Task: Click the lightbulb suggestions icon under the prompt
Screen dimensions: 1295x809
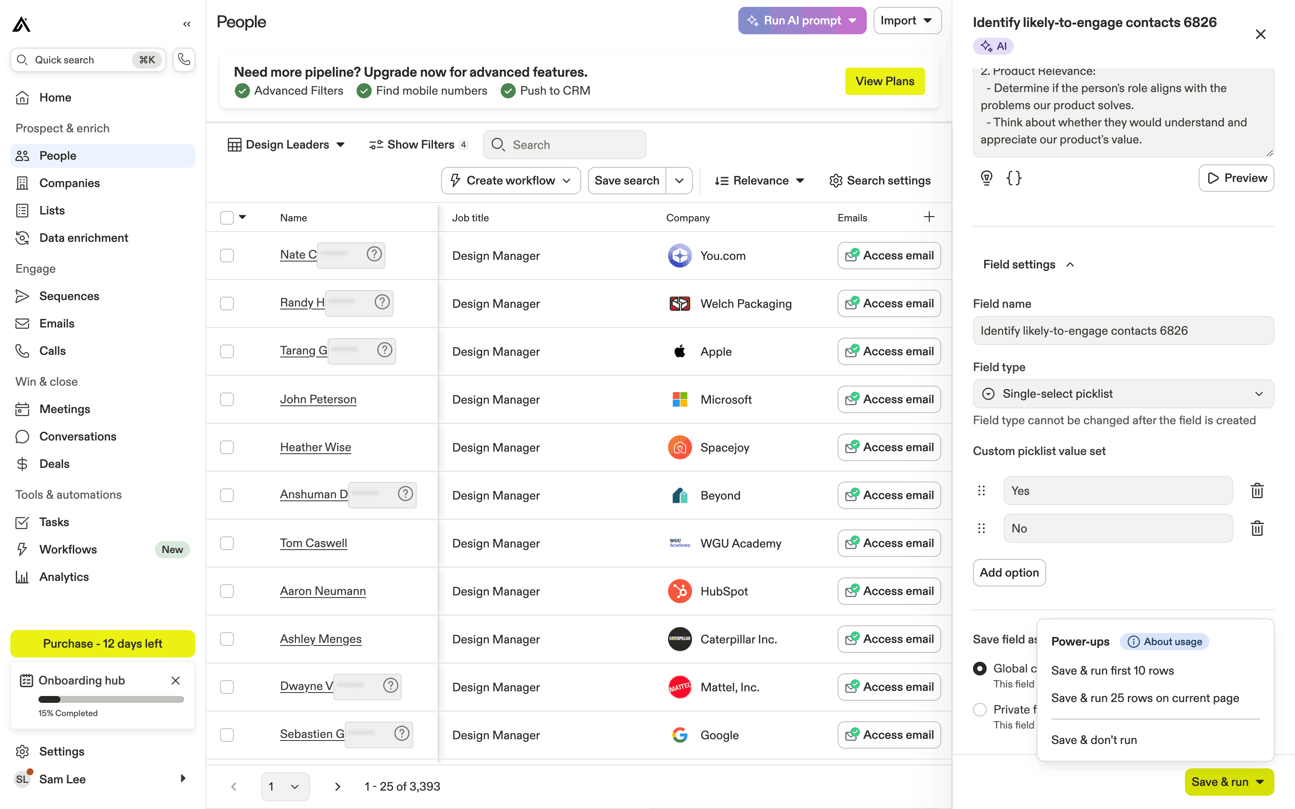Action: [x=986, y=178]
